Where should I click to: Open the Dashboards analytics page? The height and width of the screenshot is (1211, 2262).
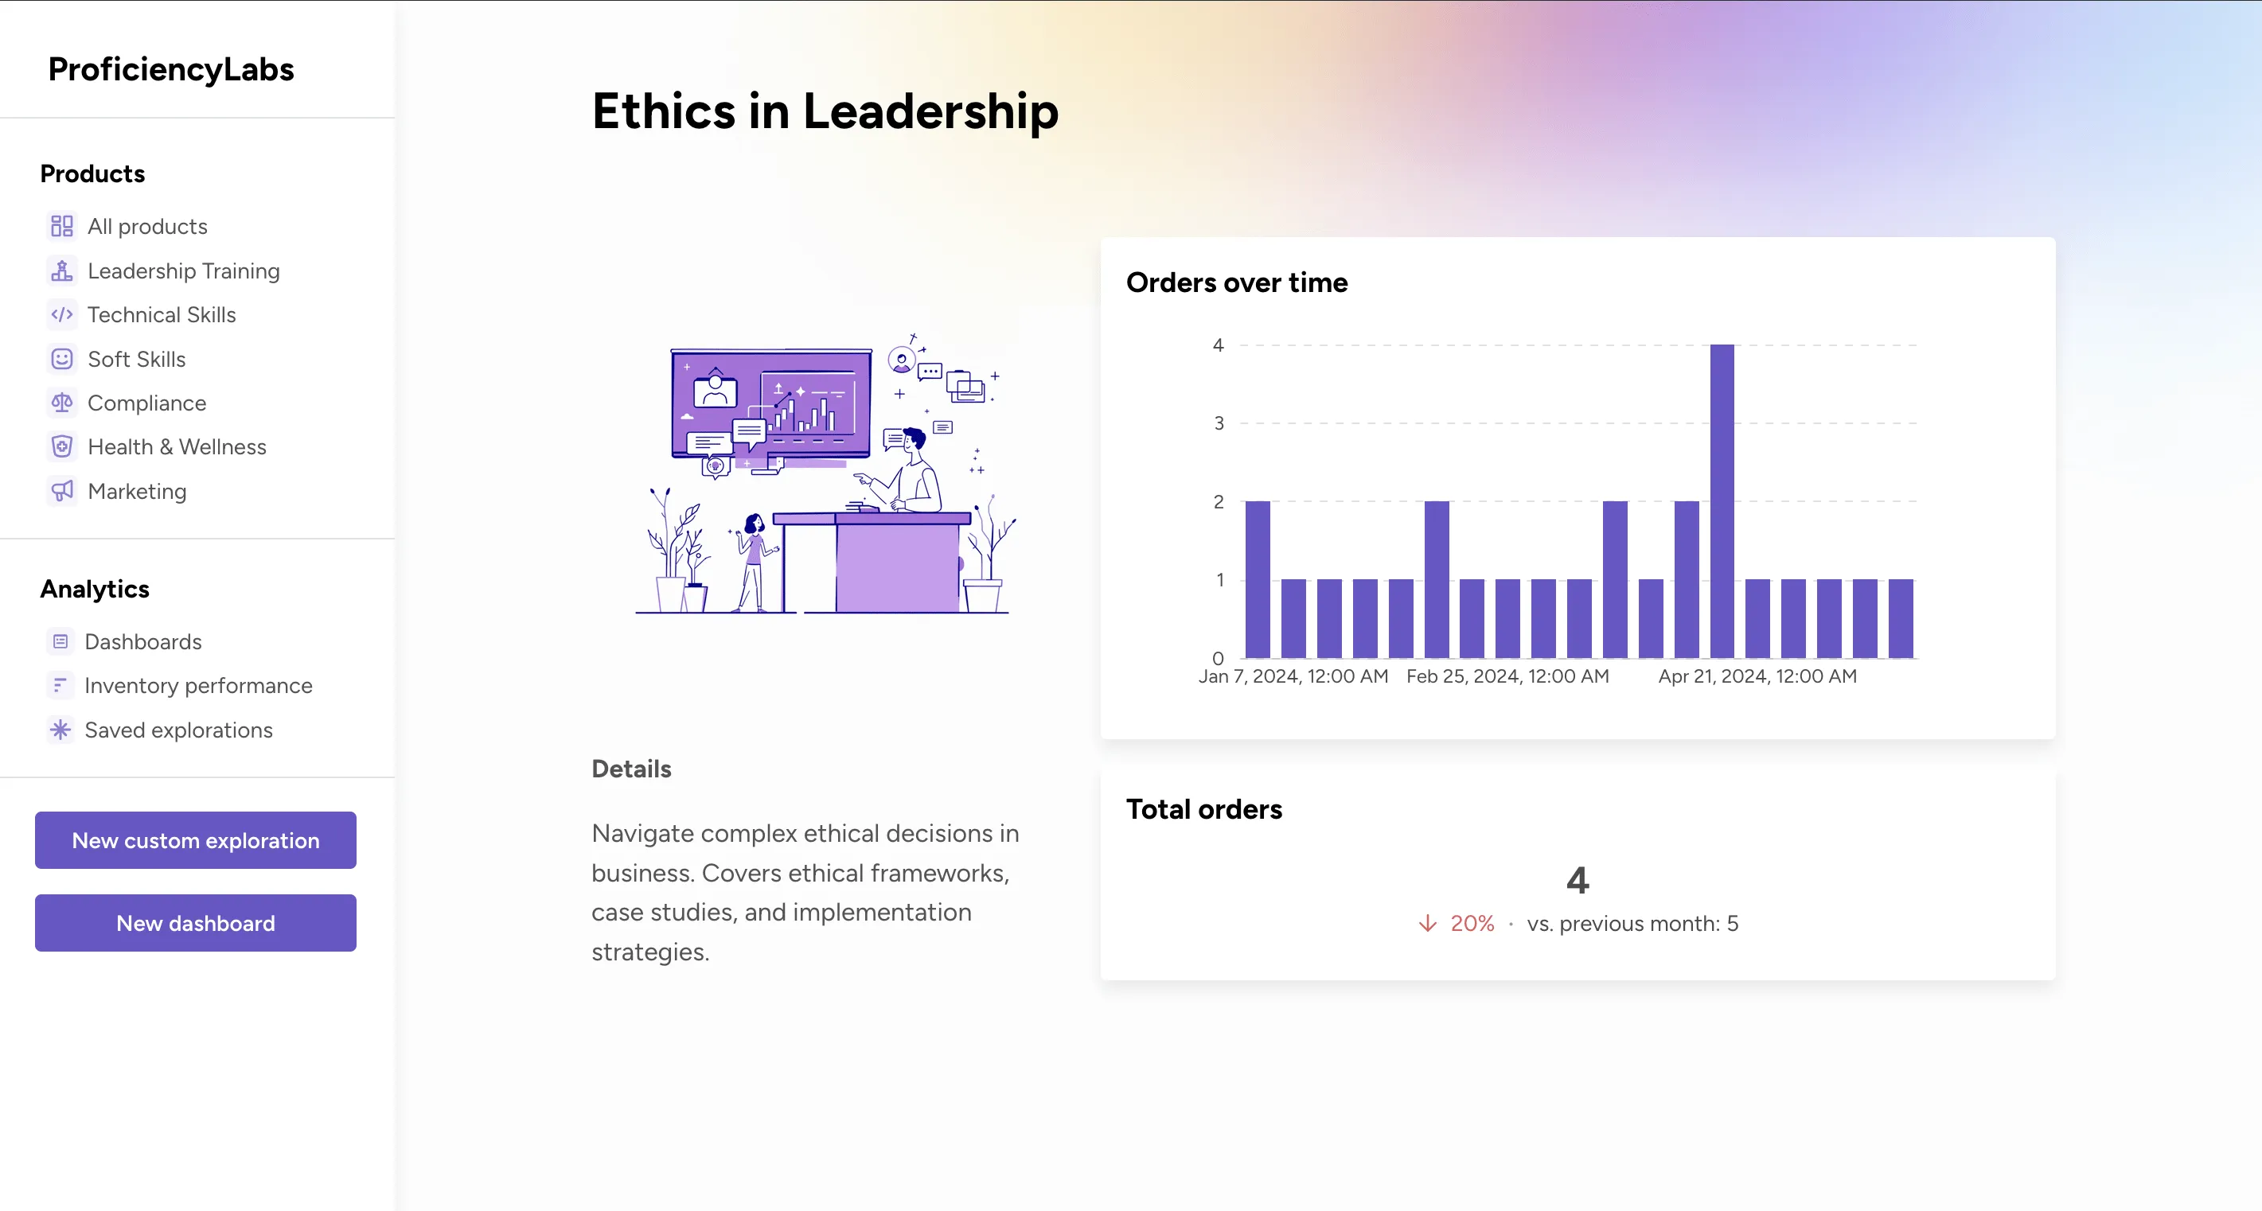tap(143, 641)
